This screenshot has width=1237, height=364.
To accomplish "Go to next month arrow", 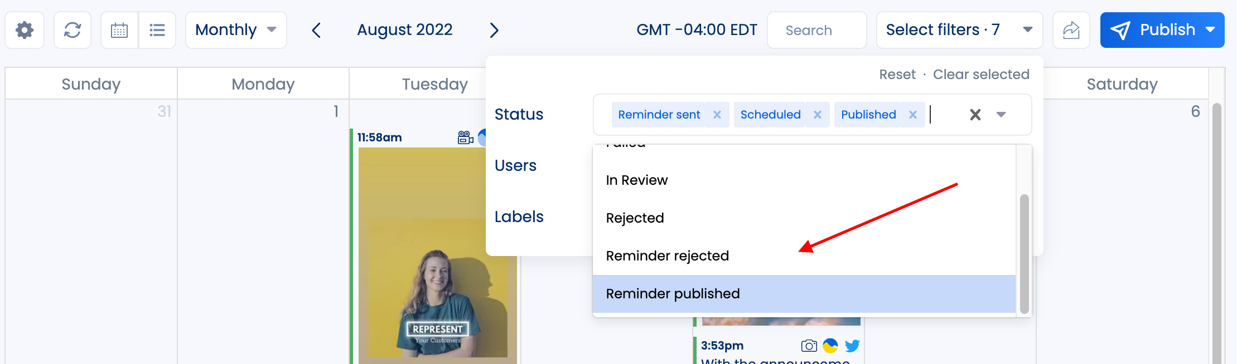I will click(494, 30).
